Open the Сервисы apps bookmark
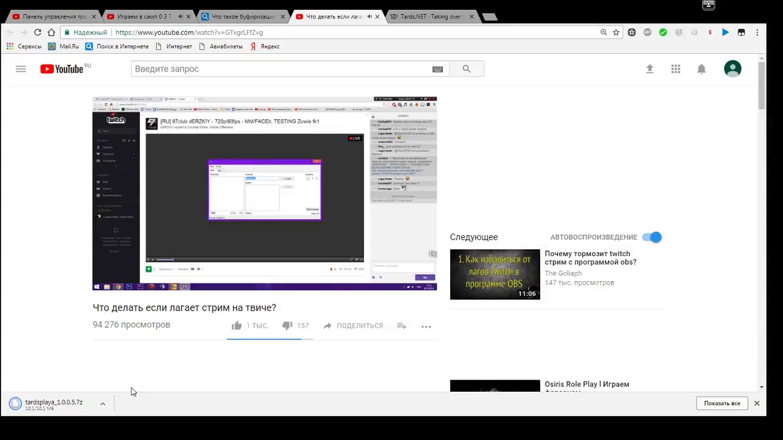The height and width of the screenshot is (440, 783). pos(24,46)
